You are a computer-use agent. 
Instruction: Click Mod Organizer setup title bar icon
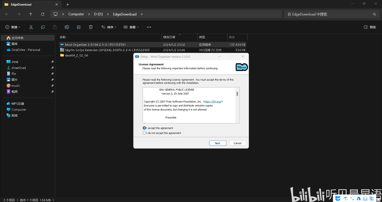(x=137, y=56)
